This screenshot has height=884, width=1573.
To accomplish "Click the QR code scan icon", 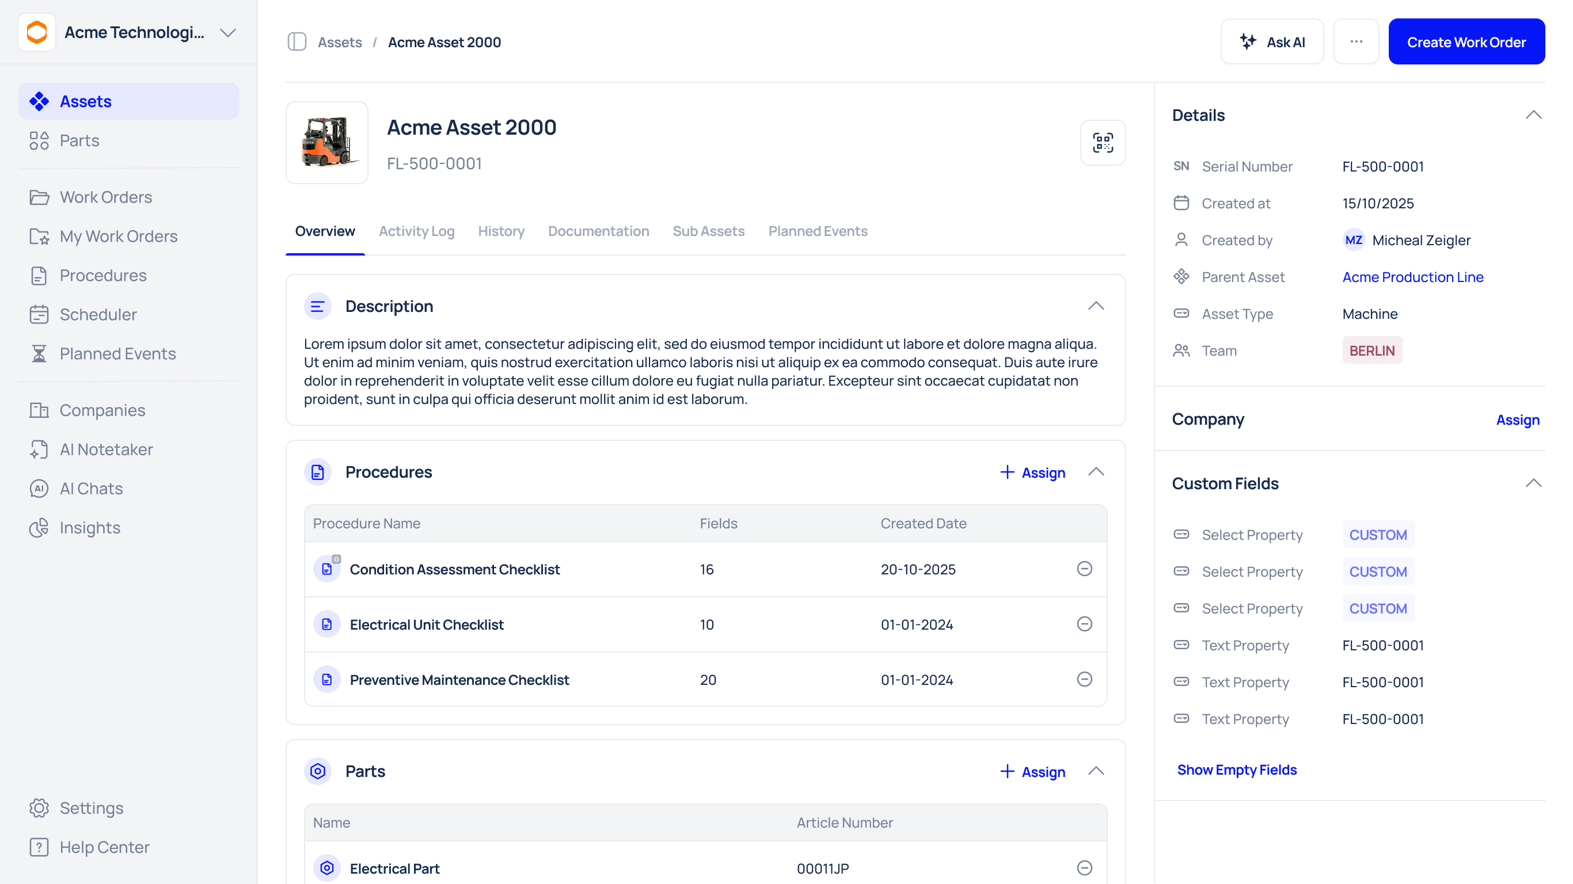I will [1102, 143].
